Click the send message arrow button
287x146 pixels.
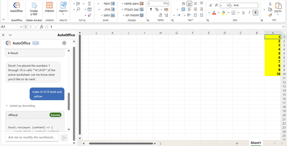click(64, 138)
